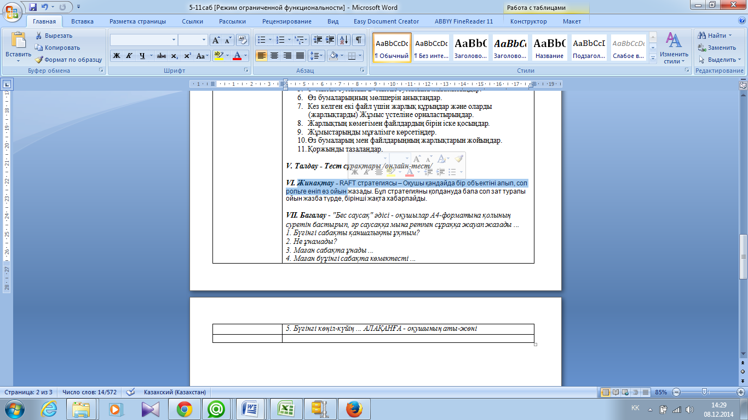Open the change case Aa menu
Image resolution: width=748 pixels, height=420 pixels.
tap(202, 56)
